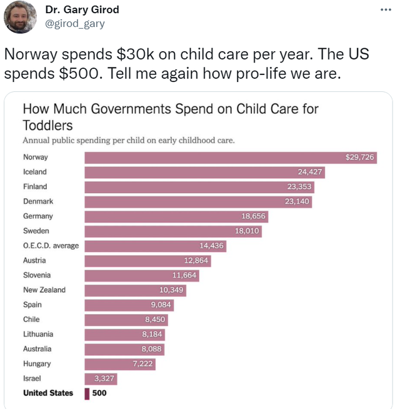Click the Austria 12,864 bar
Image resolution: width=400 pixels, height=409 pixels.
tap(148, 261)
